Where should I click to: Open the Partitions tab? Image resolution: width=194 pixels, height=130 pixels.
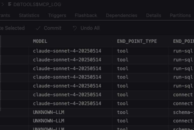pyautogui.click(x=180, y=15)
